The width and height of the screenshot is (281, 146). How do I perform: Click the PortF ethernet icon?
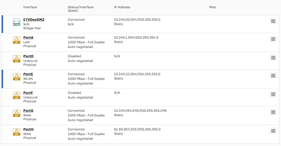click(x=17, y=95)
